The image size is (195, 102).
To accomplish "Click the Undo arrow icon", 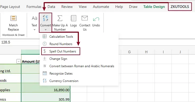I will tap(96, 19).
